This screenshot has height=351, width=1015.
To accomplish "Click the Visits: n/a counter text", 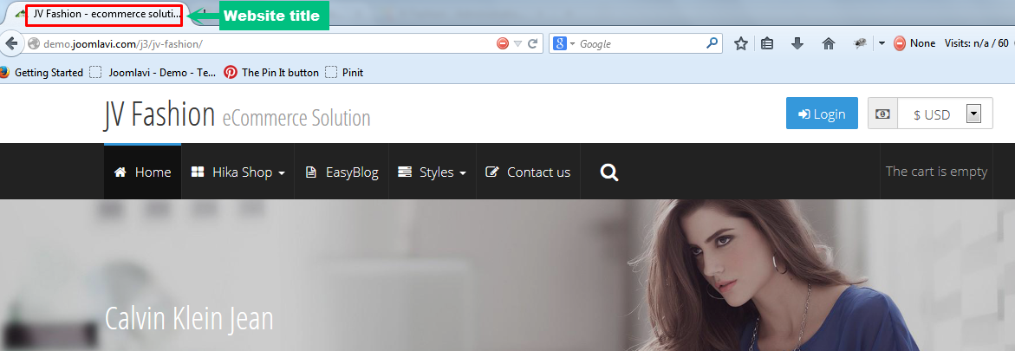I will [976, 43].
